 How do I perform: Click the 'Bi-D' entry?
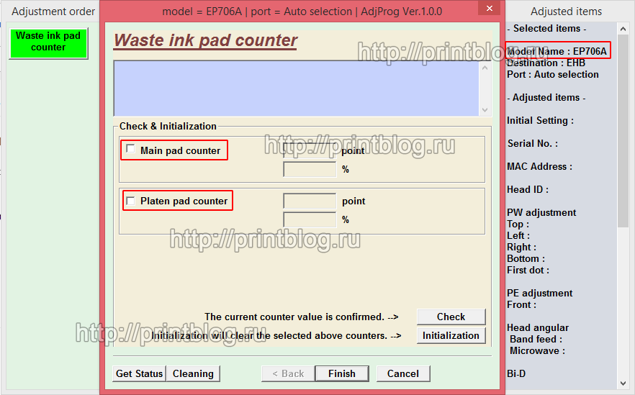[516, 373]
